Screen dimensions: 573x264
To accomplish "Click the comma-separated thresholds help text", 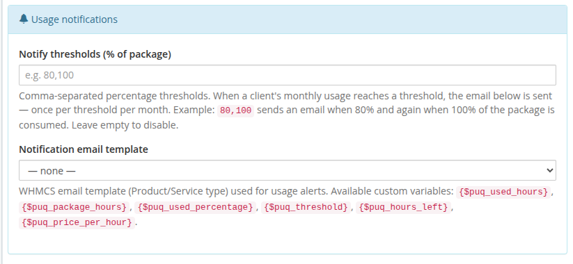I will pos(288,110).
